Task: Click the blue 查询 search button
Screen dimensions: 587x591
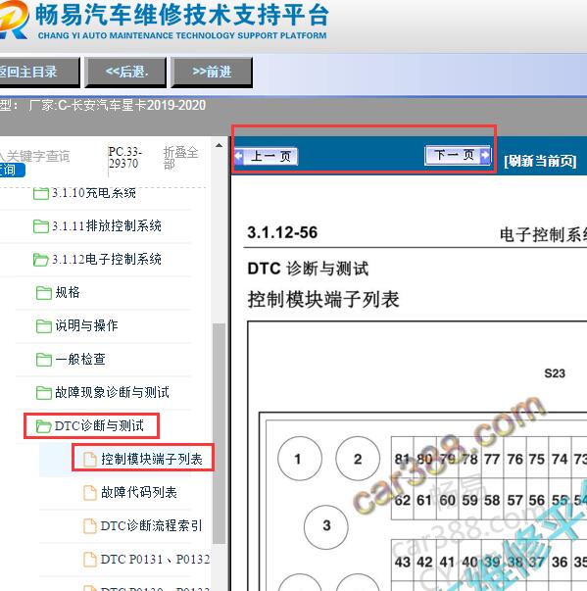Action: point(12,170)
